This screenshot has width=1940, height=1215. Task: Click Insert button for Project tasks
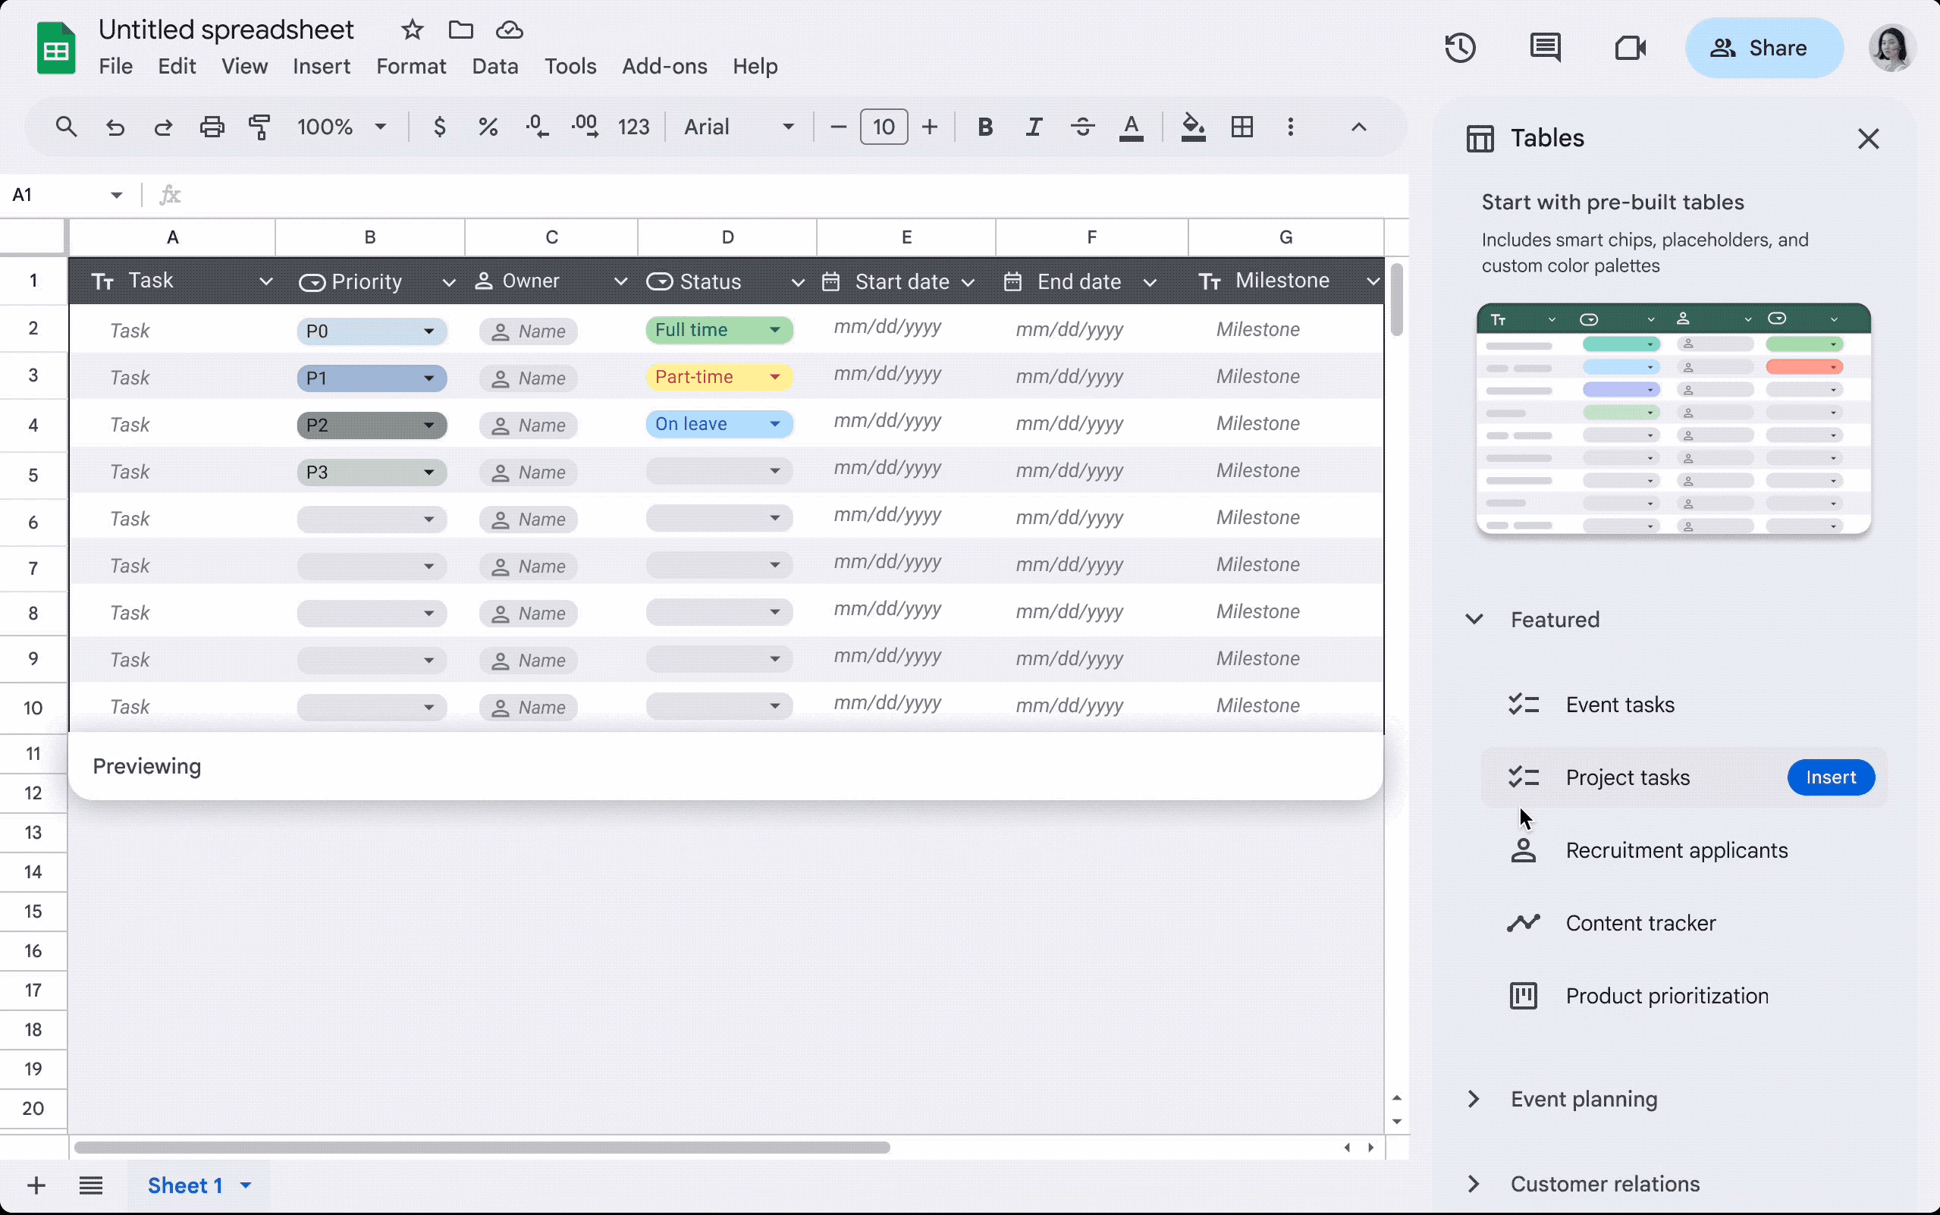(x=1831, y=777)
